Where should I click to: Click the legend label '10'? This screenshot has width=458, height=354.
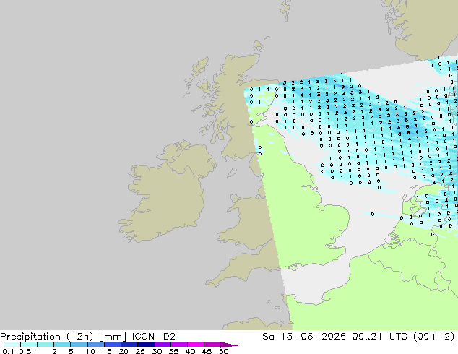90,351
